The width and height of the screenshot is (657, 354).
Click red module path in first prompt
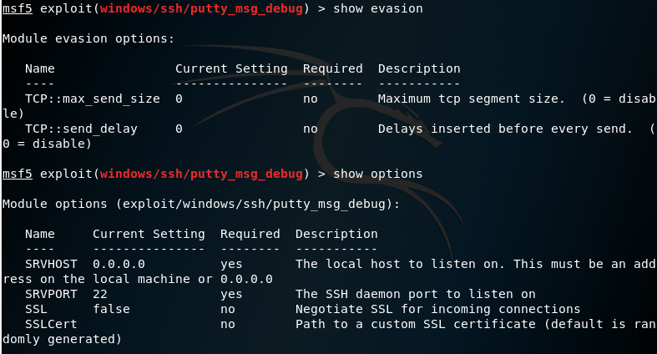coord(201,9)
